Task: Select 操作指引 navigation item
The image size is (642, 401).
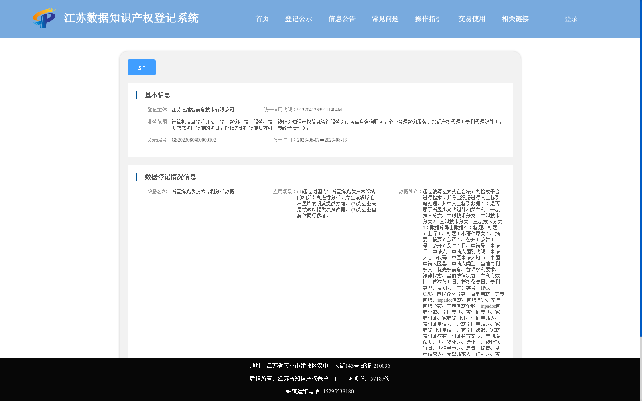Action: [x=429, y=19]
